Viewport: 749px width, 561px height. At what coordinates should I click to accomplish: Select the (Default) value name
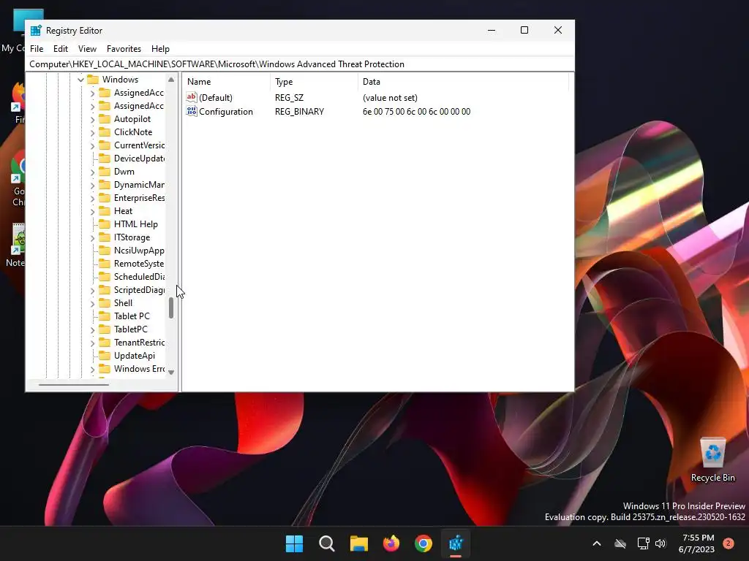(x=216, y=98)
